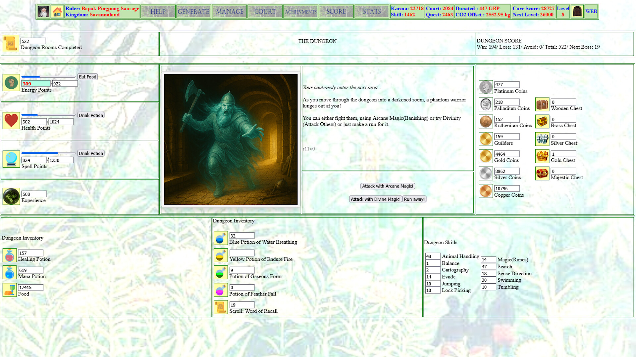Click the Food icon in Dungeon Inventory

click(10, 290)
